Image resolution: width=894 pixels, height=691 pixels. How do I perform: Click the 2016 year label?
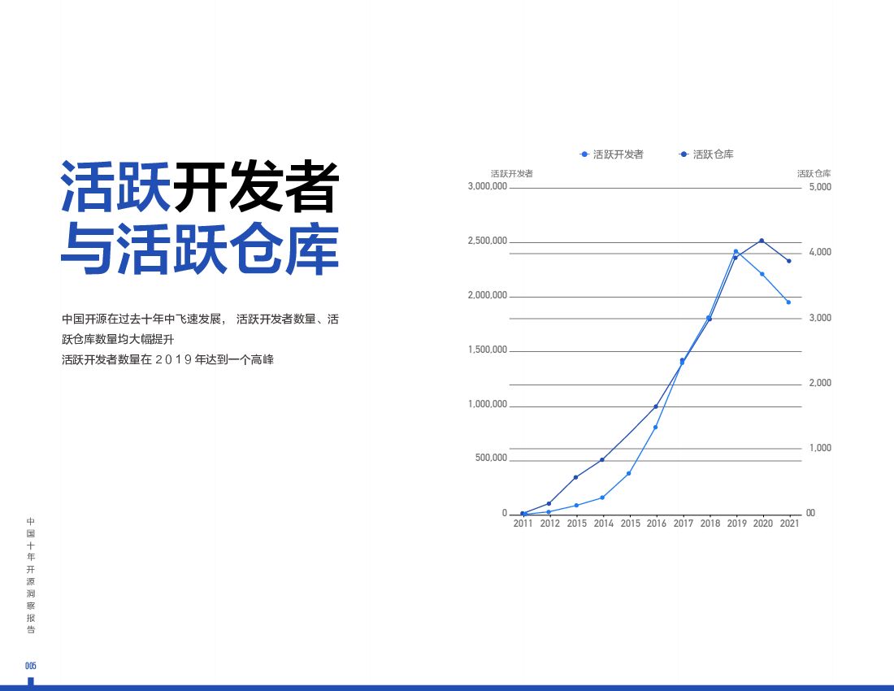click(x=656, y=524)
